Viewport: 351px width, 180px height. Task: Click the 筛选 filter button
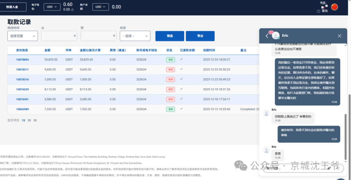pyautogui.click(x=170, y=36)
